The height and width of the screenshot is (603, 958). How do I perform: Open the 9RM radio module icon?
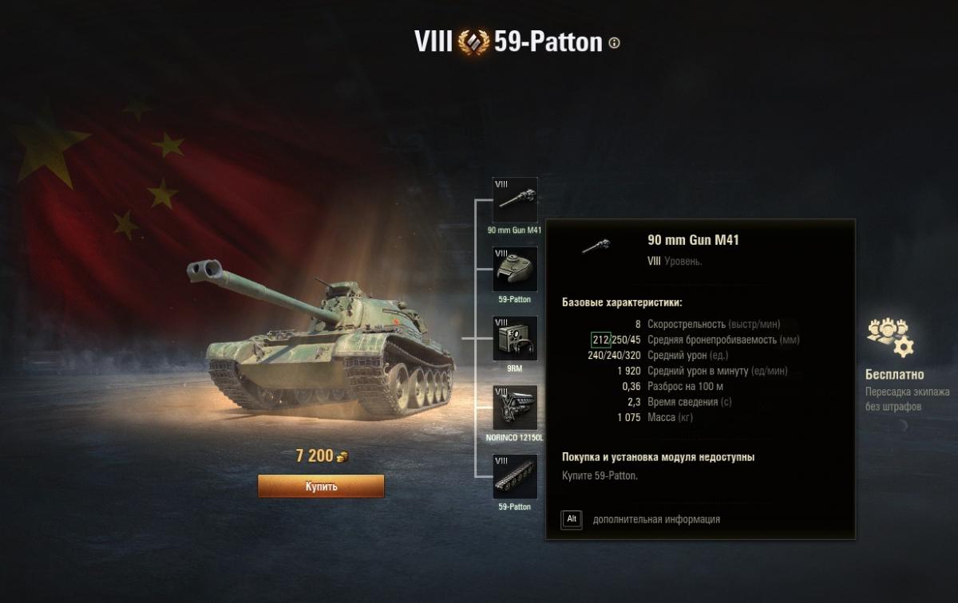[x=515, y=339]
